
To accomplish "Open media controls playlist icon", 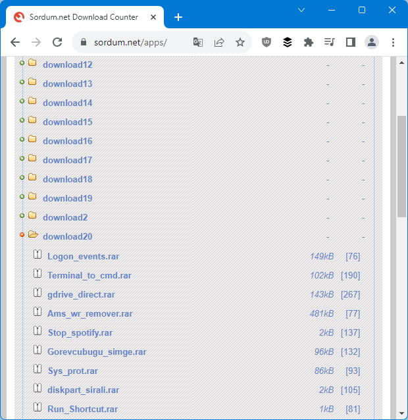I will pos(329,42).
